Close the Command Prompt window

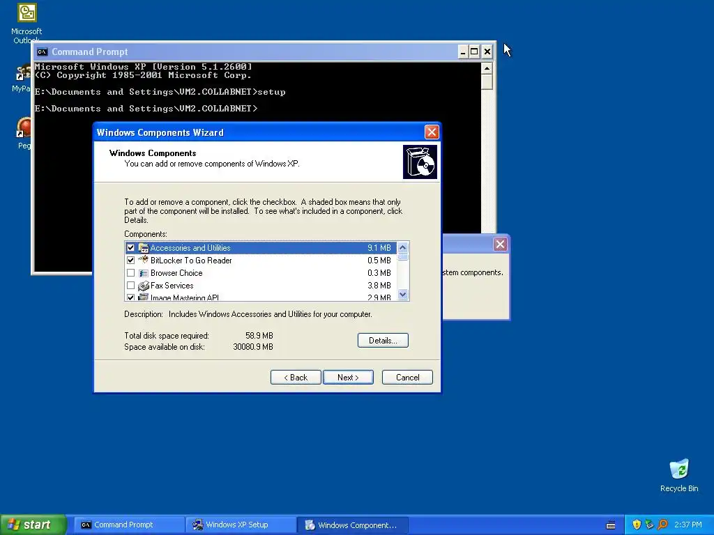point(487,52)
